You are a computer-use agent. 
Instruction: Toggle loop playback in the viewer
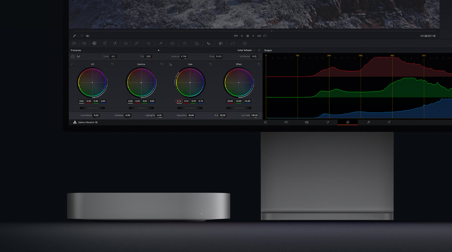point(265,36)
